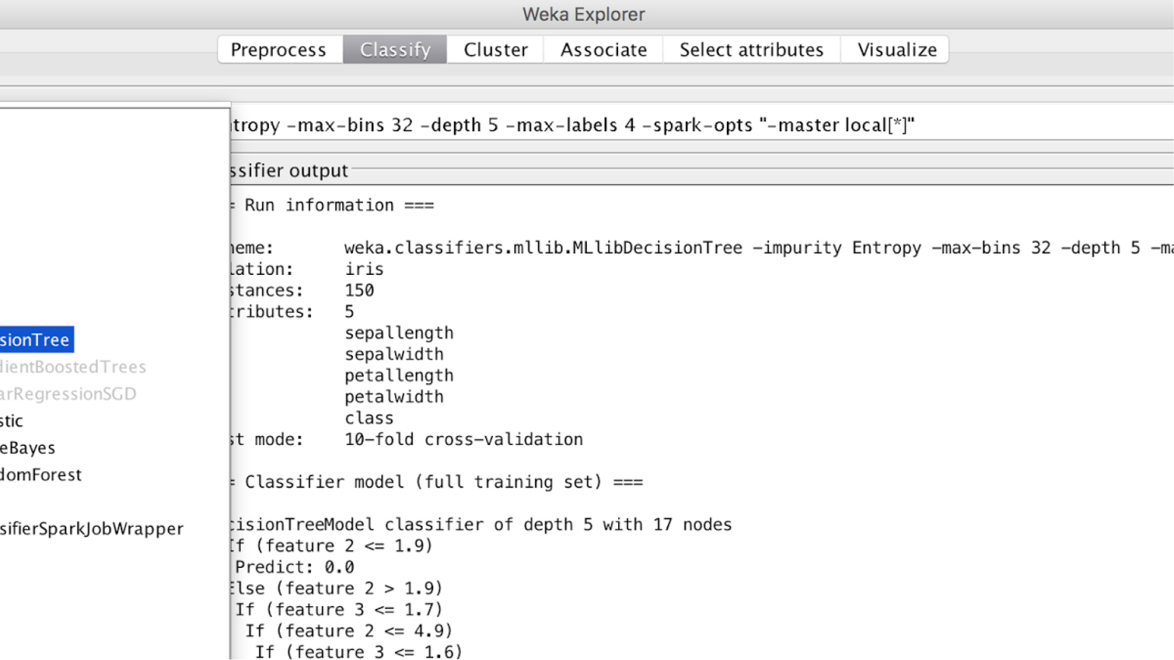The width and height of the screenshot is (1174, 660).
Task: Open the Select attributes tab
Action: pyautogui.click(x=751, y=50)
